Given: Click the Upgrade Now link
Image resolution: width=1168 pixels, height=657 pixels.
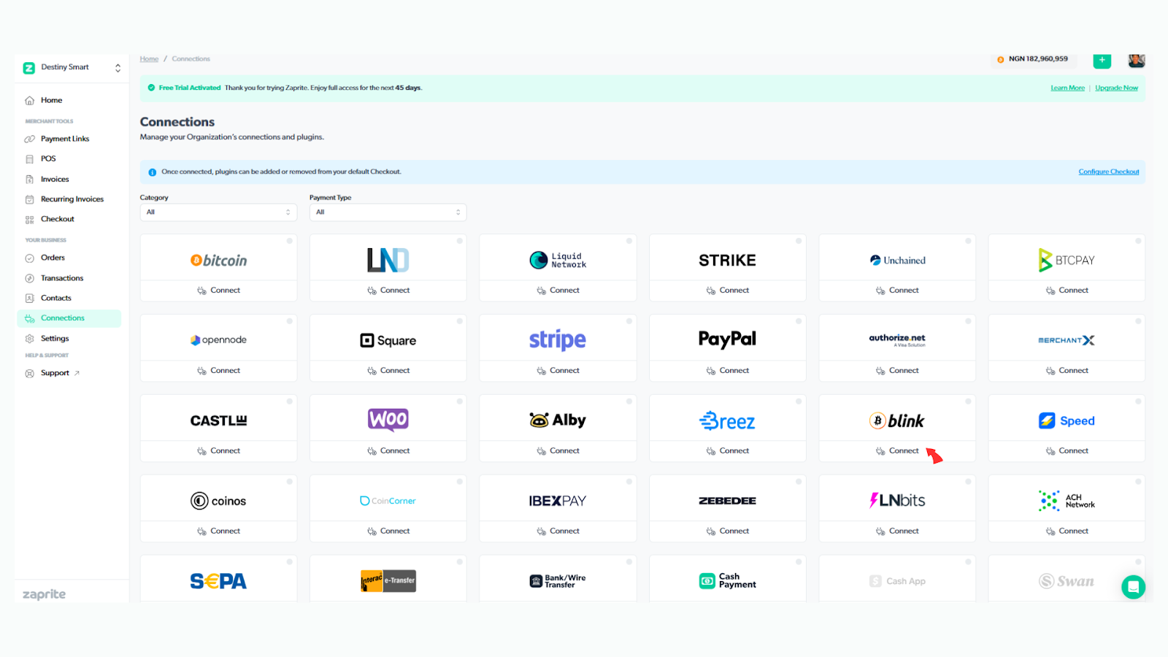Looking at the screenshot, I should [1116, 88].
